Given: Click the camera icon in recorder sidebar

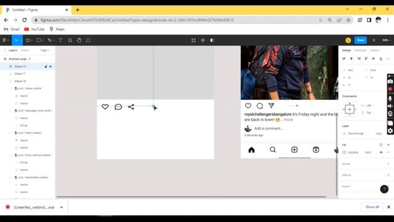Looking at the screenshot, I should (x=390, y=81).
